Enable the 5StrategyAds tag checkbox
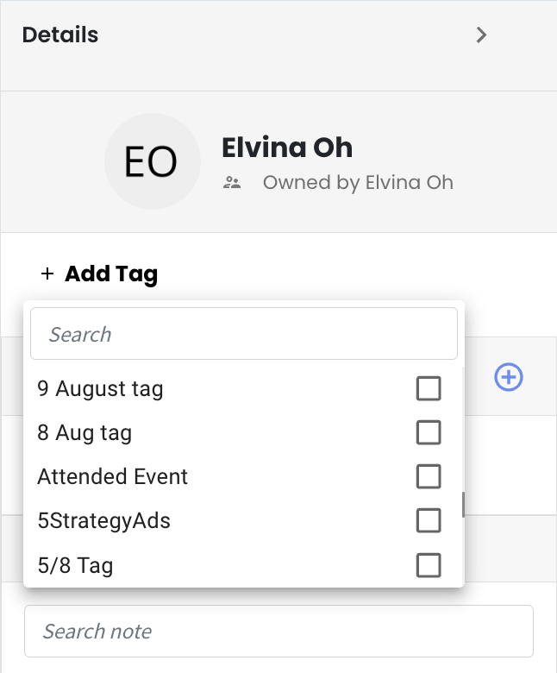The image size is (557, 673). point(429,520)
